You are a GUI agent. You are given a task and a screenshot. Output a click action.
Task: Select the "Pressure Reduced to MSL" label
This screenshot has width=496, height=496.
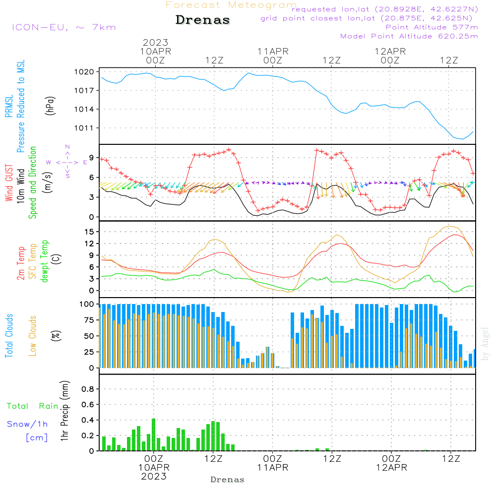click(20, 106)
